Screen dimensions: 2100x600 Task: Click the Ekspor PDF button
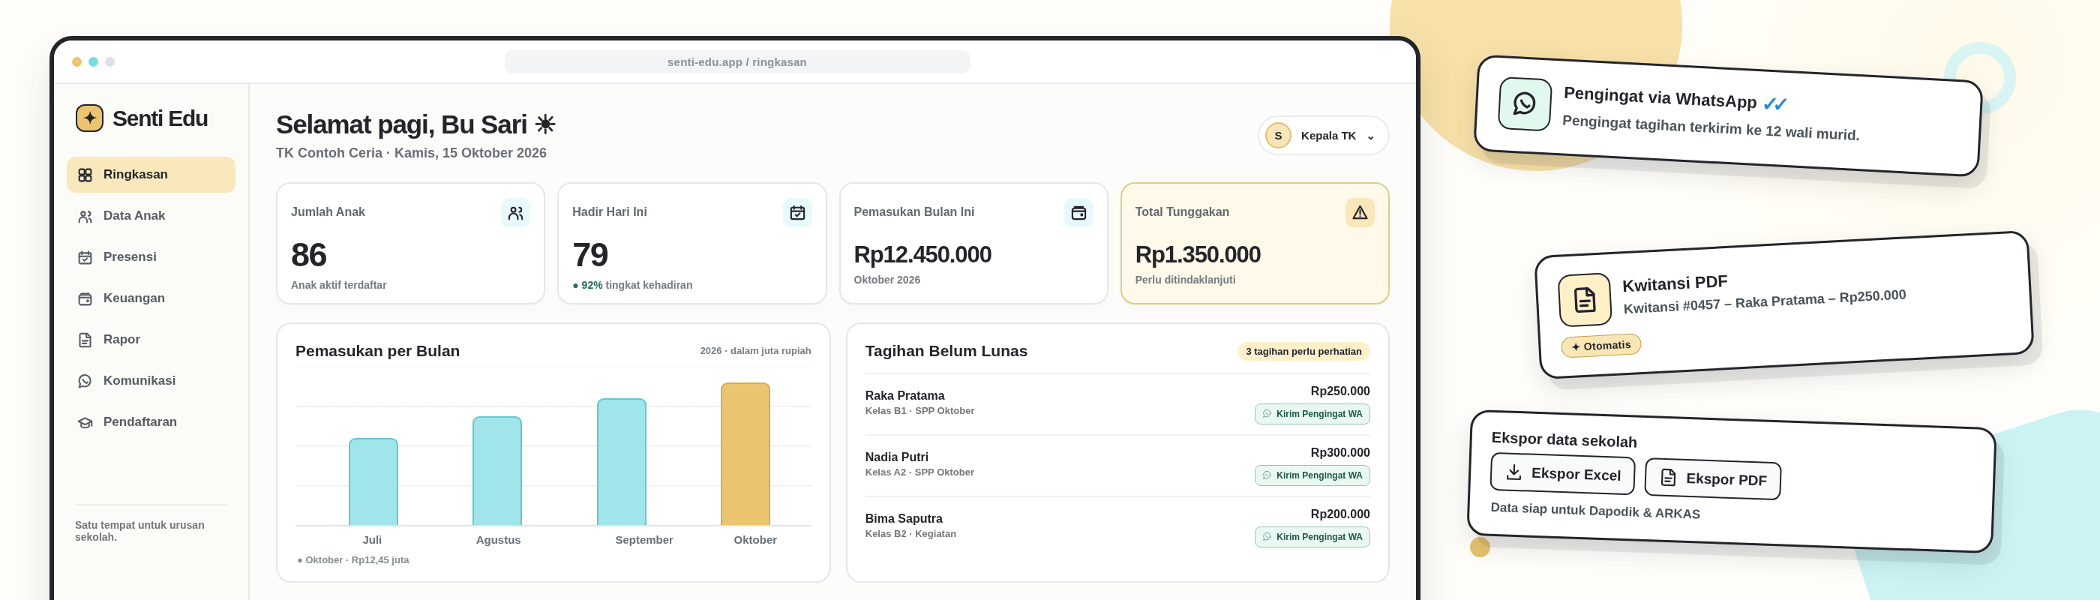(1713, 478)
